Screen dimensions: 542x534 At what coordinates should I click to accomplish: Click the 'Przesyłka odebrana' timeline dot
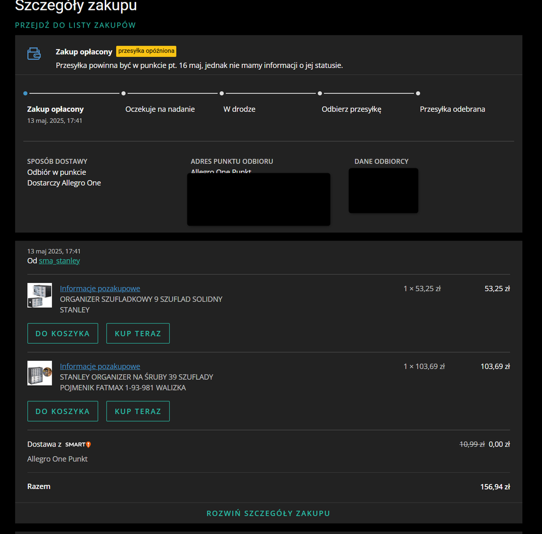click(418, 93)
